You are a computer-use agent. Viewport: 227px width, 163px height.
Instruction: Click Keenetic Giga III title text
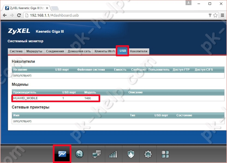pos(50,31)
